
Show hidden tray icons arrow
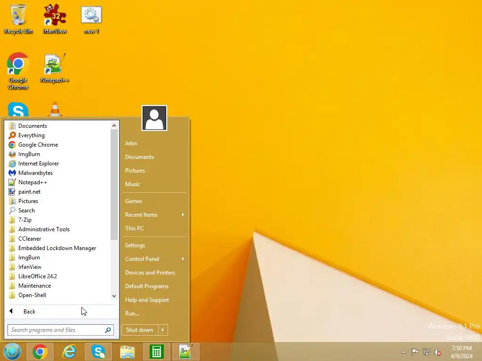403,352
